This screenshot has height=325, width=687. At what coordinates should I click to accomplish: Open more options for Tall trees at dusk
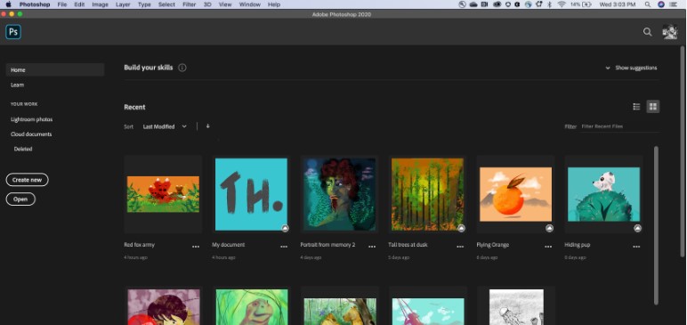pos(460,247)
